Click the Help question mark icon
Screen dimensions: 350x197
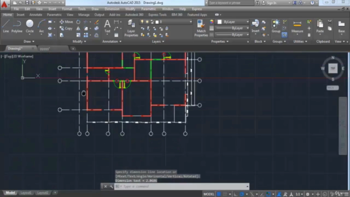click(x=312, y=3)
